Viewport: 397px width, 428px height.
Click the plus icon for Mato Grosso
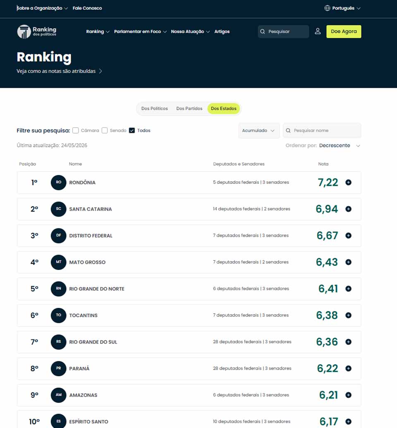348,262
